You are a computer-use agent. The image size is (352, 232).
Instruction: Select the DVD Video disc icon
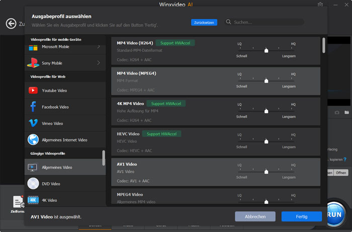[x=33, y=184]
